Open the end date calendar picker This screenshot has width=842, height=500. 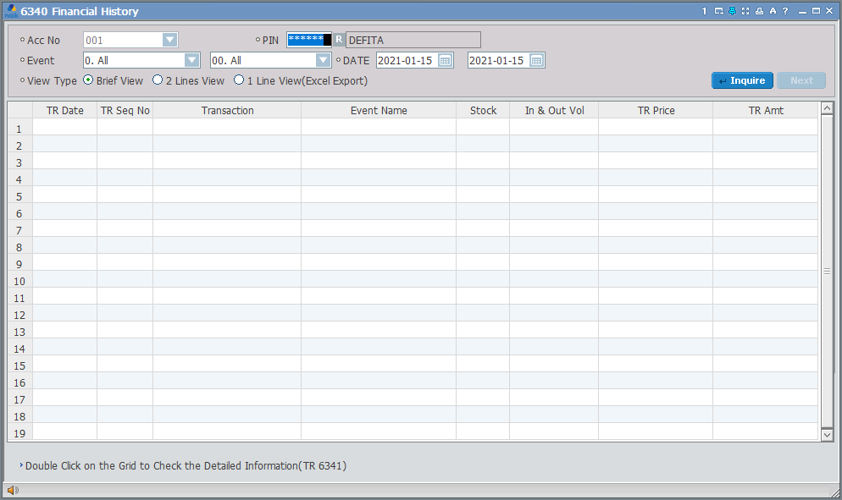[536, 61]
